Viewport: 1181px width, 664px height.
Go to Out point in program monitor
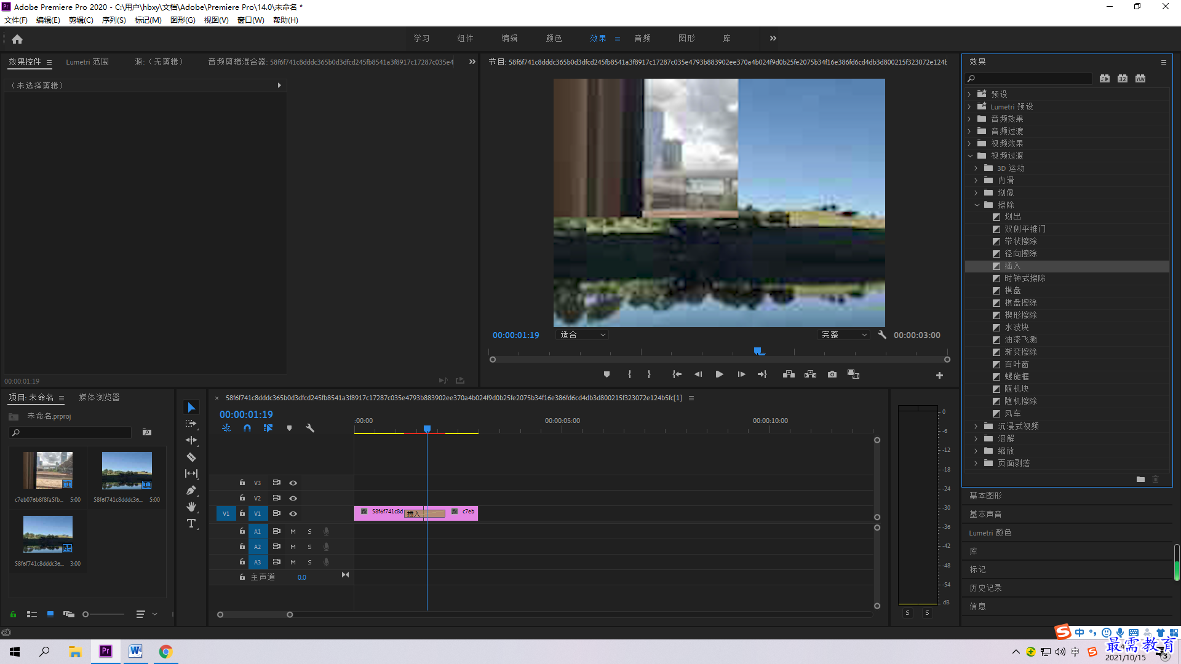763,374
